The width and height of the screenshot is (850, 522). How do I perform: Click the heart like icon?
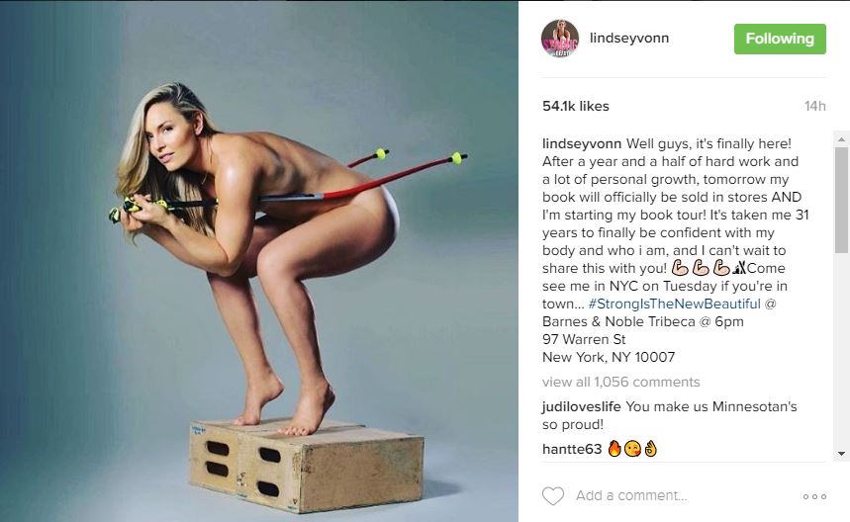click(x=553, y=496)
